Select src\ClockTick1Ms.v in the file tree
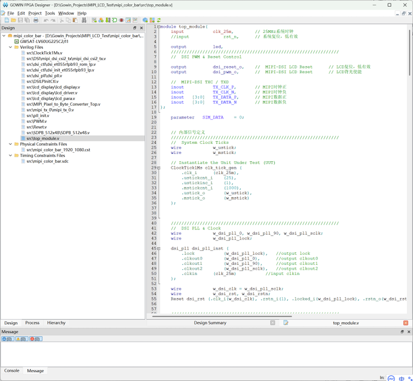Viewport: 413px width, 381px height. 44,53
